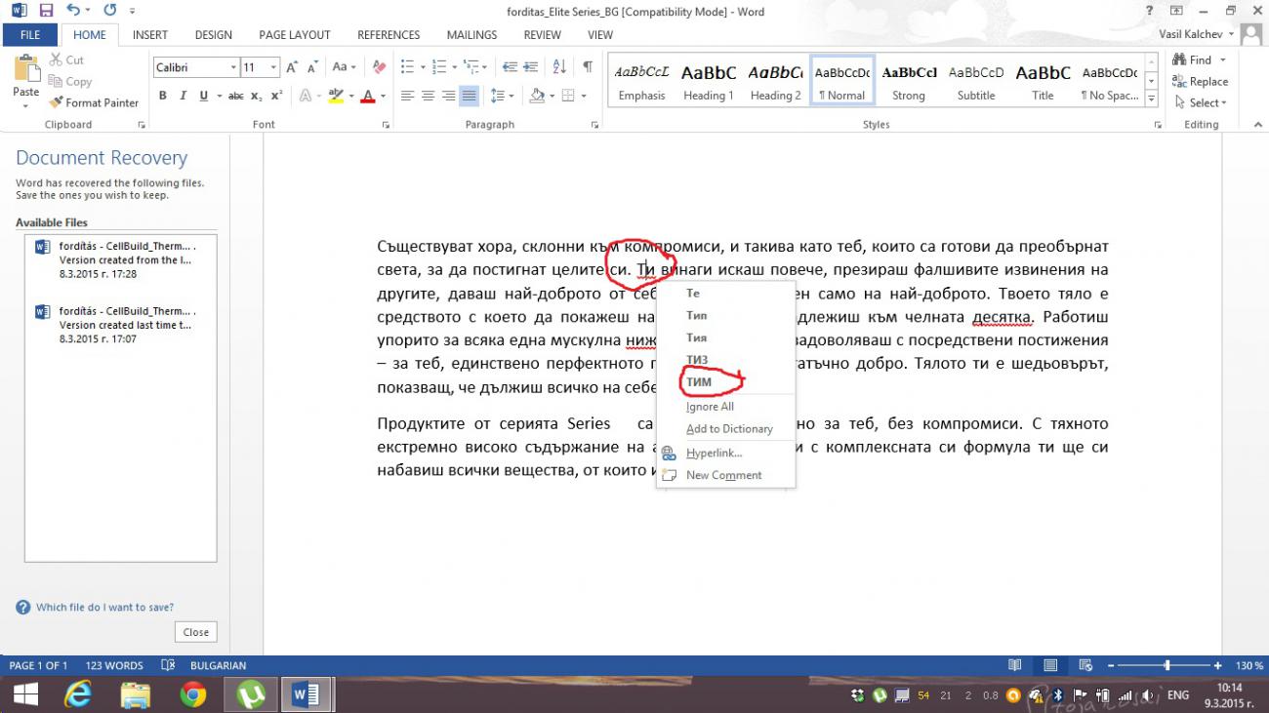This screenshot has height=713, width=1269.
Task: Click the zoom slider in status bar
Action: (x=1167, y=665)
